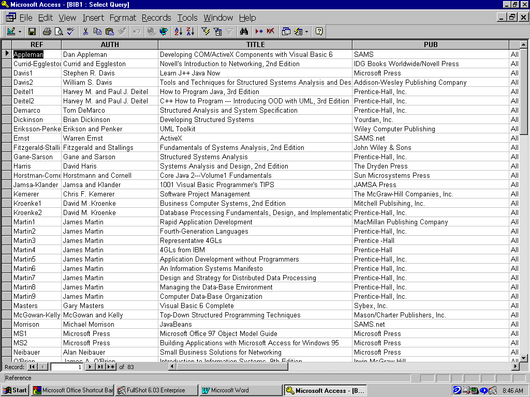Click the taskbar clock showing 8:46 AM

tap(513, 391)
